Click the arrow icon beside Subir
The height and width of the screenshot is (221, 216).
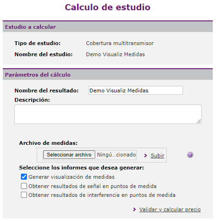tap(145, 156)
